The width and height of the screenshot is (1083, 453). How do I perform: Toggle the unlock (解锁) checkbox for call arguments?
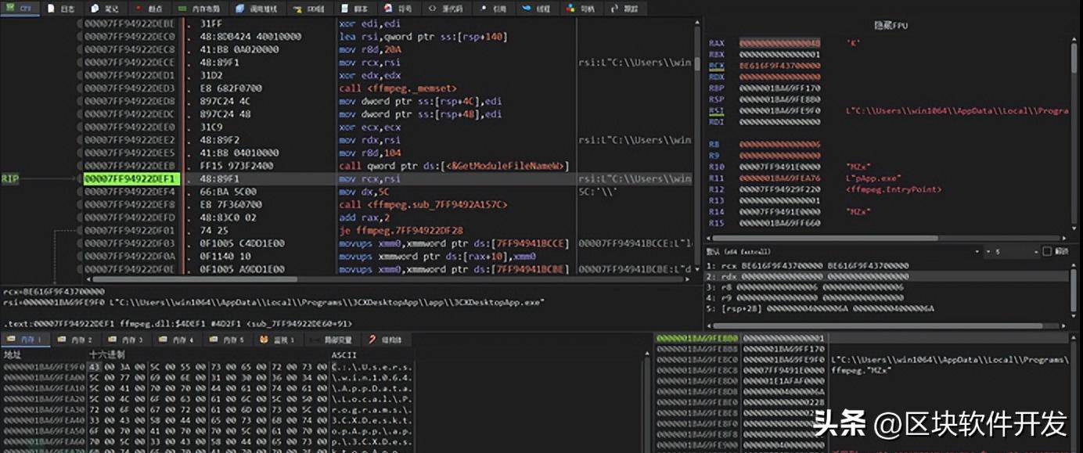[1047, 251]
